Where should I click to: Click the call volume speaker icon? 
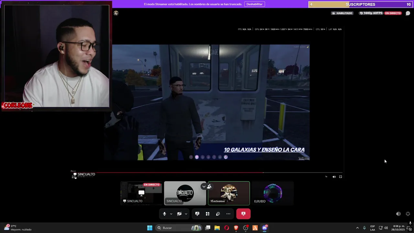tap(398, 214)
